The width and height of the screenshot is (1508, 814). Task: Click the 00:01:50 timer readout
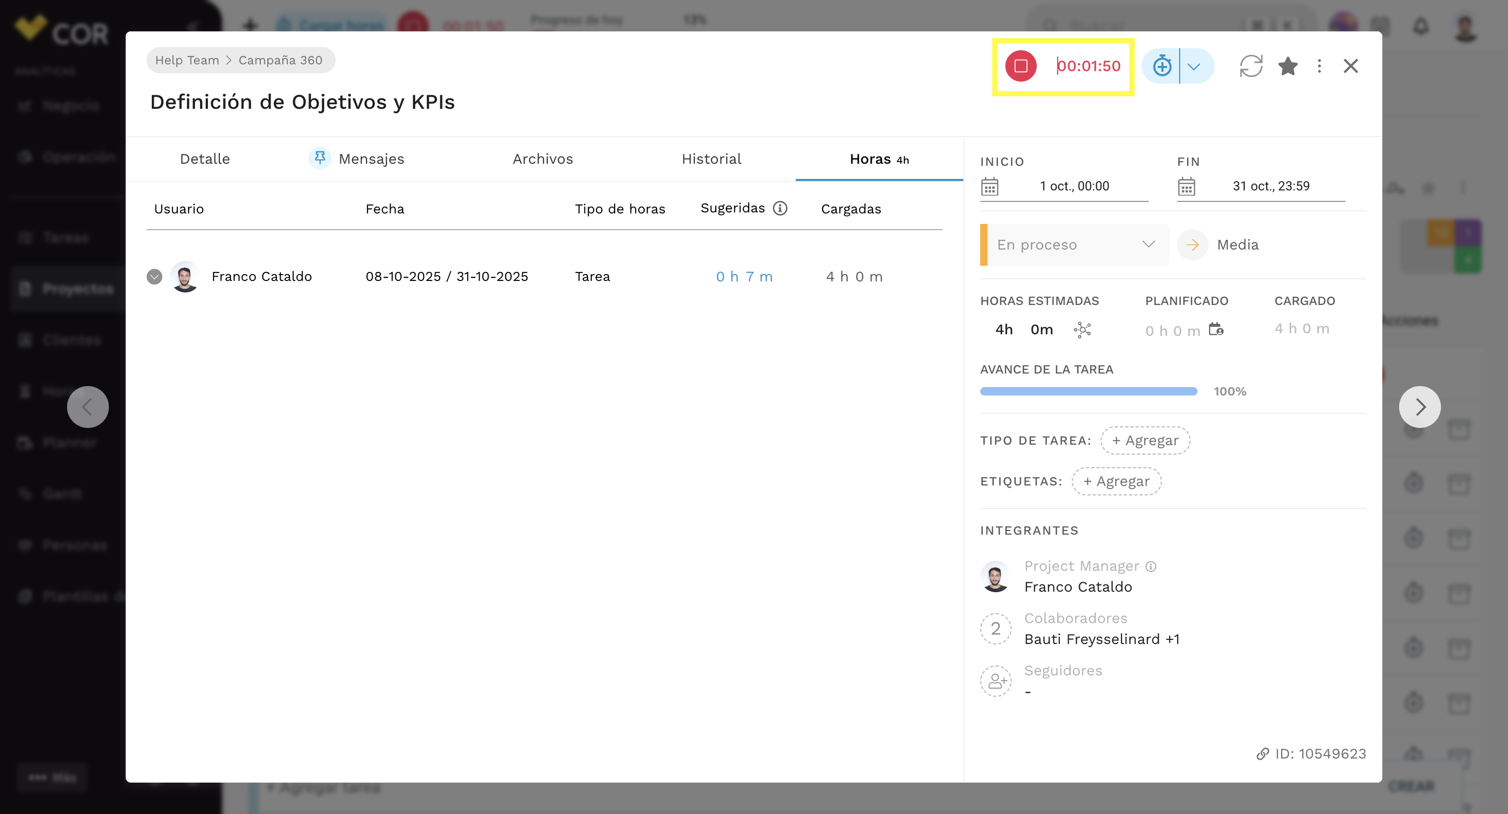pyautogui.click(x=1088, y=66)
